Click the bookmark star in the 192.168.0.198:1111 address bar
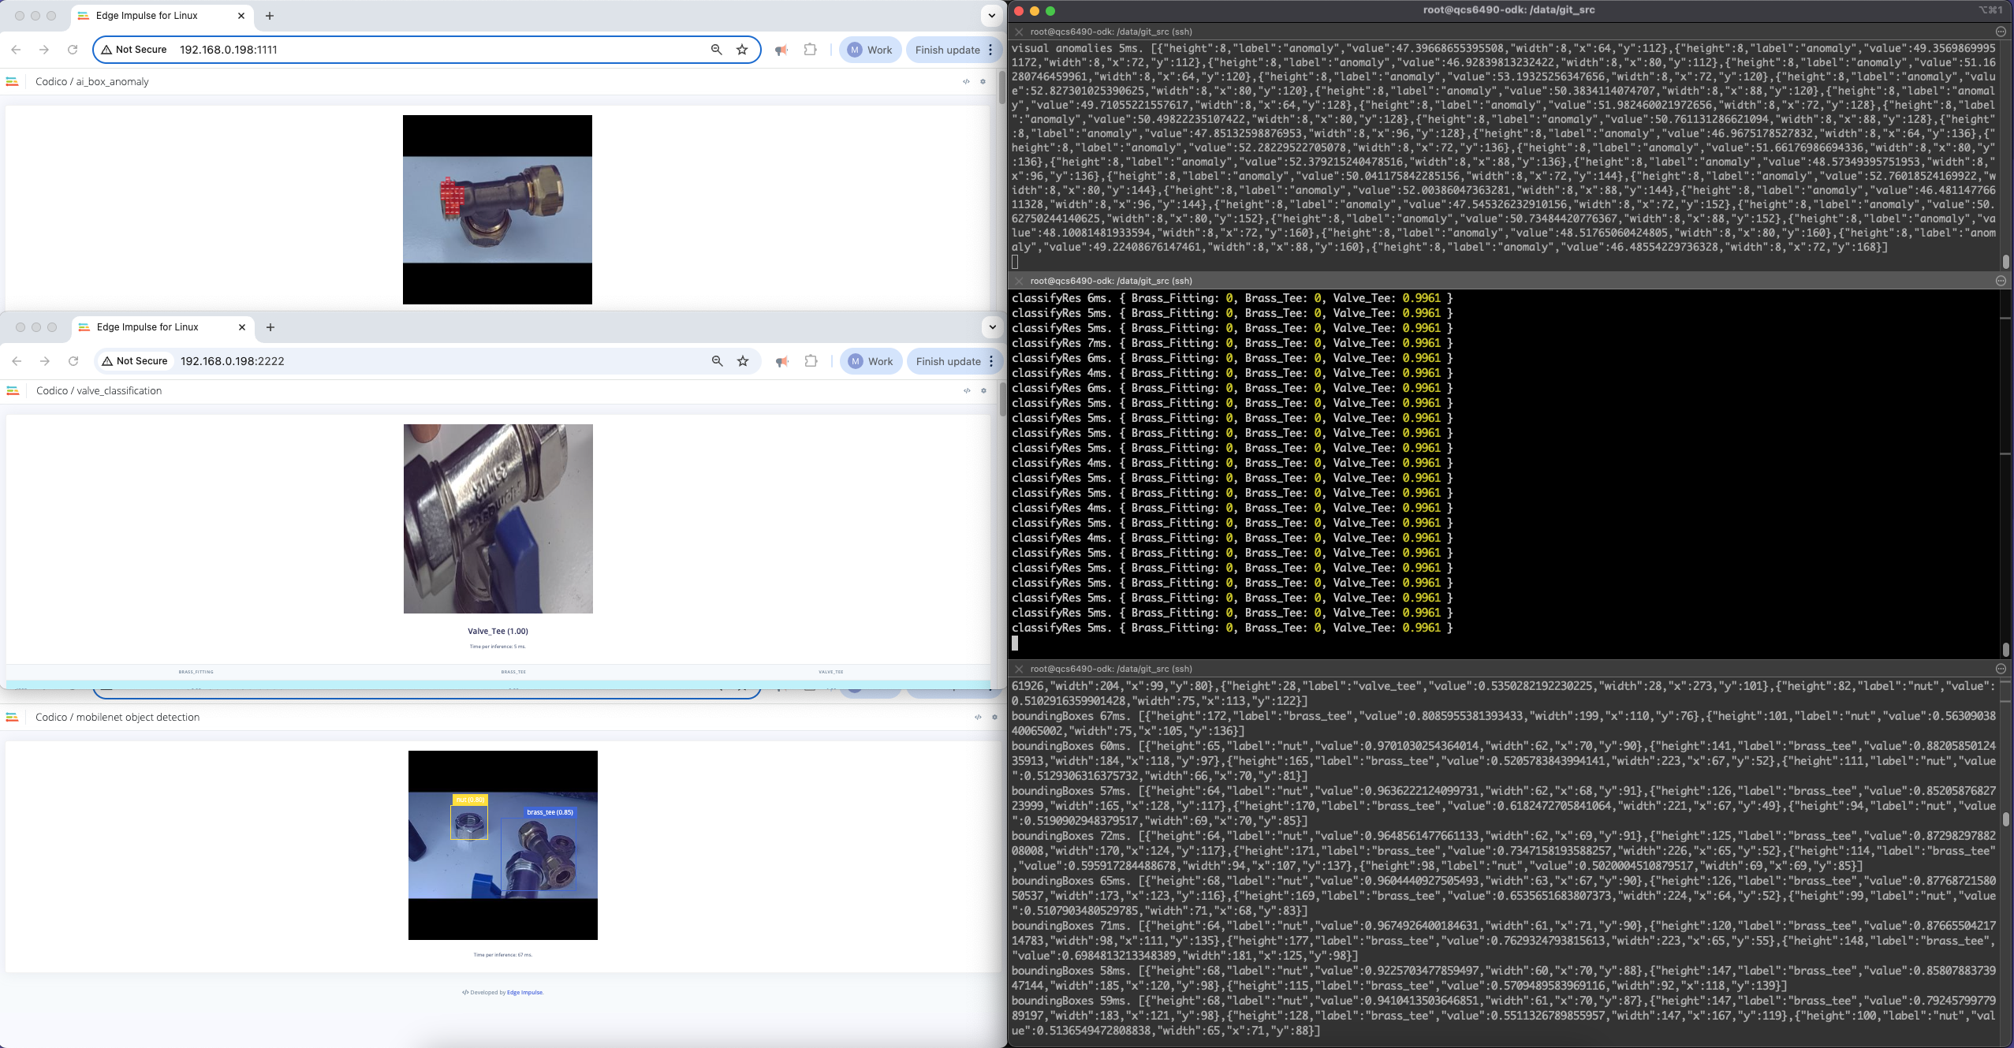2014x1048 pixels. click(742, 50)
